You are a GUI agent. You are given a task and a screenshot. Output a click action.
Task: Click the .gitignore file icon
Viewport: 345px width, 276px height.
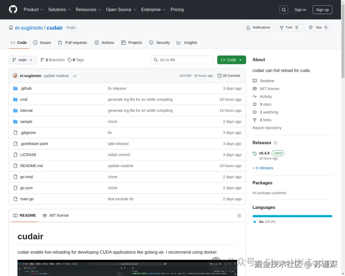(x=15, y=133)
